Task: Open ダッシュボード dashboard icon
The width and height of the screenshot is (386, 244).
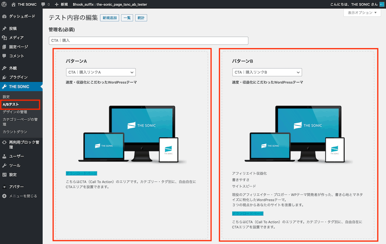Action: click(4, 16)
